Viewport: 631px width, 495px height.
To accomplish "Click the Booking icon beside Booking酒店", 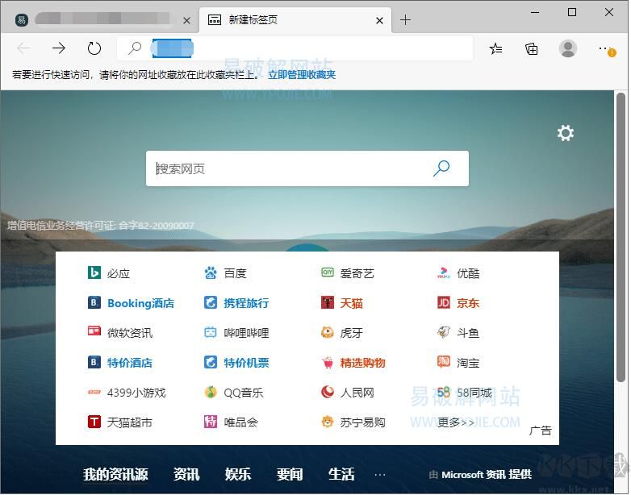I will point(94,302).
